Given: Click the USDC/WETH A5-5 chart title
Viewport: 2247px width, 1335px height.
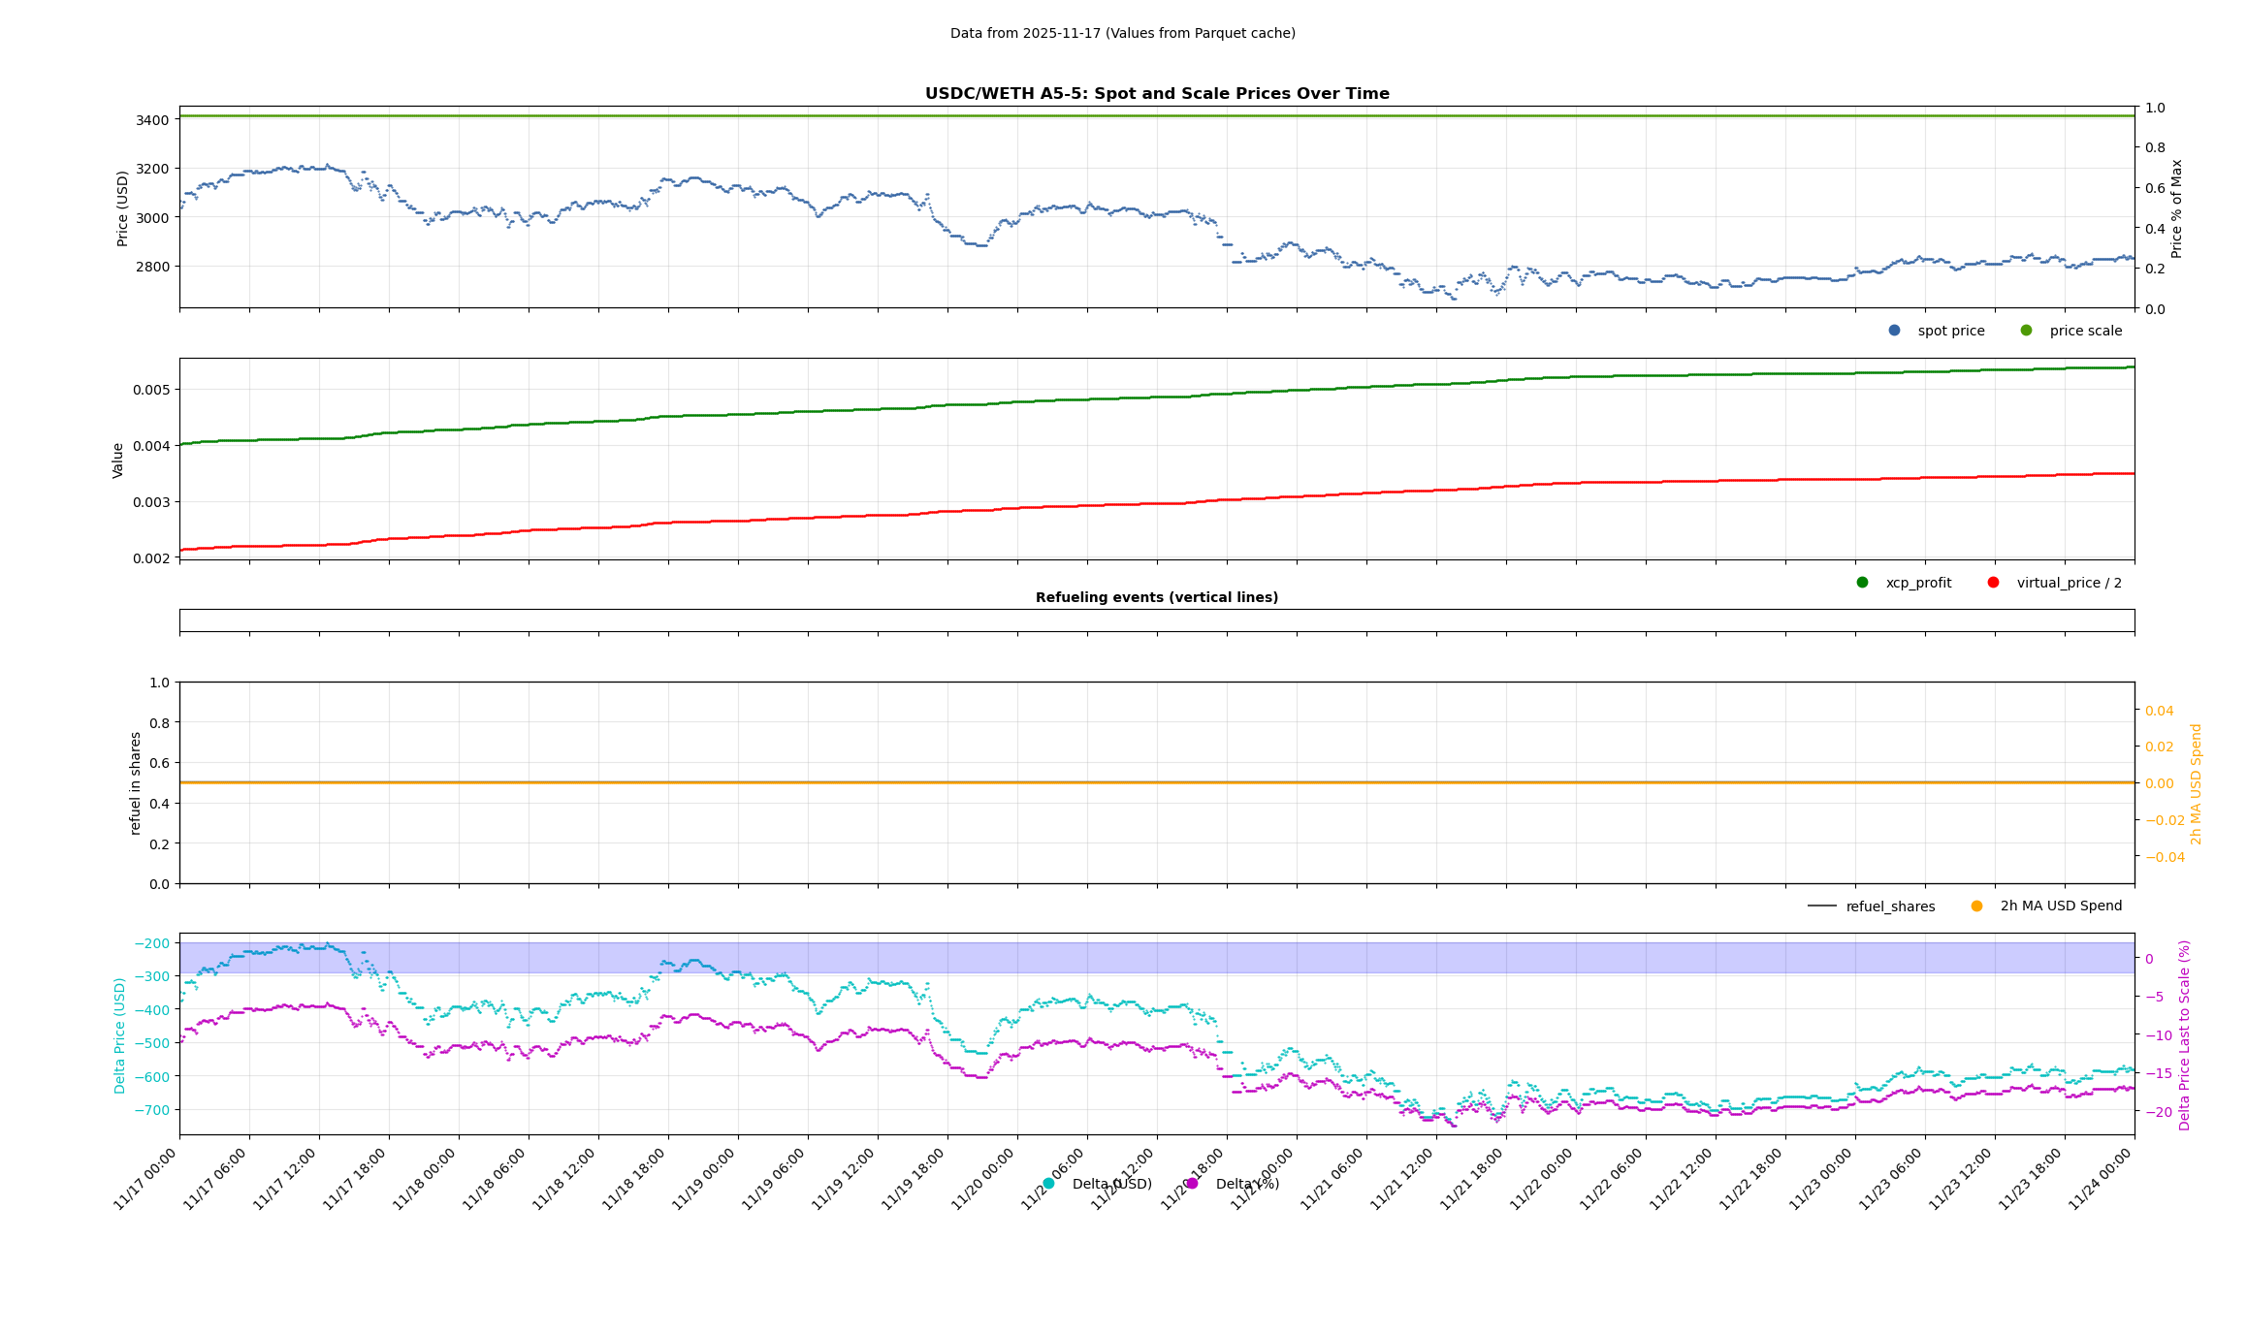Looking at the screenshot, I should tap(1156, 94).
